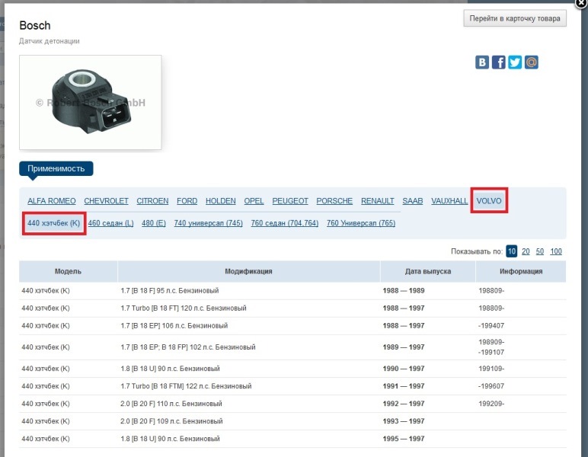
Task: Choose VAUXHALL brand
Action: click(449, 201)
